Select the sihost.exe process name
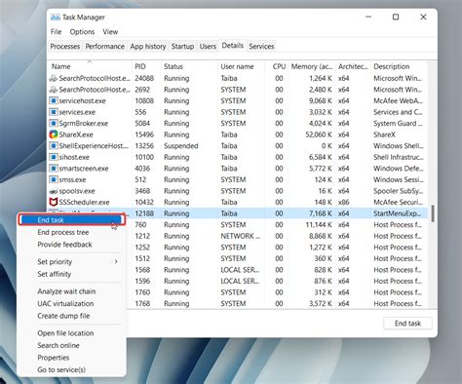This screenshot has height=384, width=462. (74, 157)
